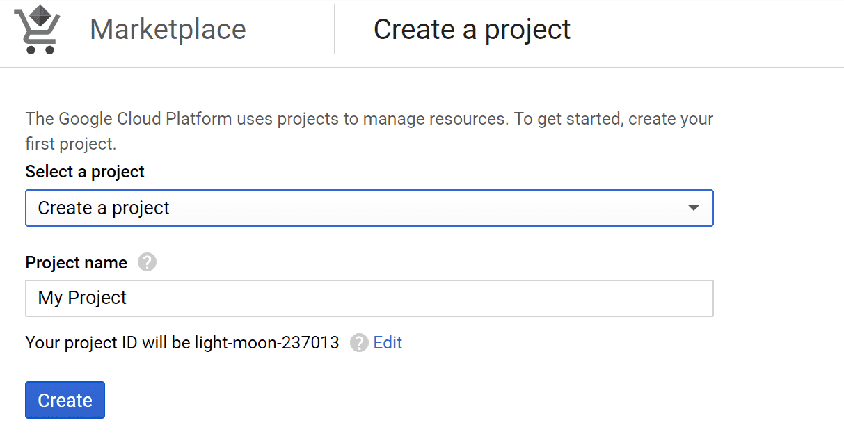Click inside the My Project name field
The height and width of the screenshot is (441, 844).
369,298
